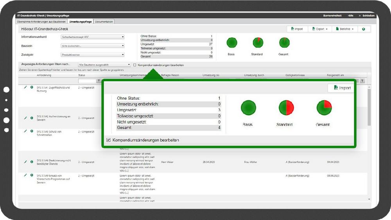Click the green info icon for SYS.1.1.A2
Image resolution: width=391 pixels, height=220 pixels.
32,117
